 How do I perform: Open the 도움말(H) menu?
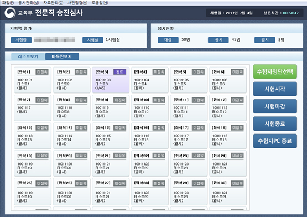(100, 3)
